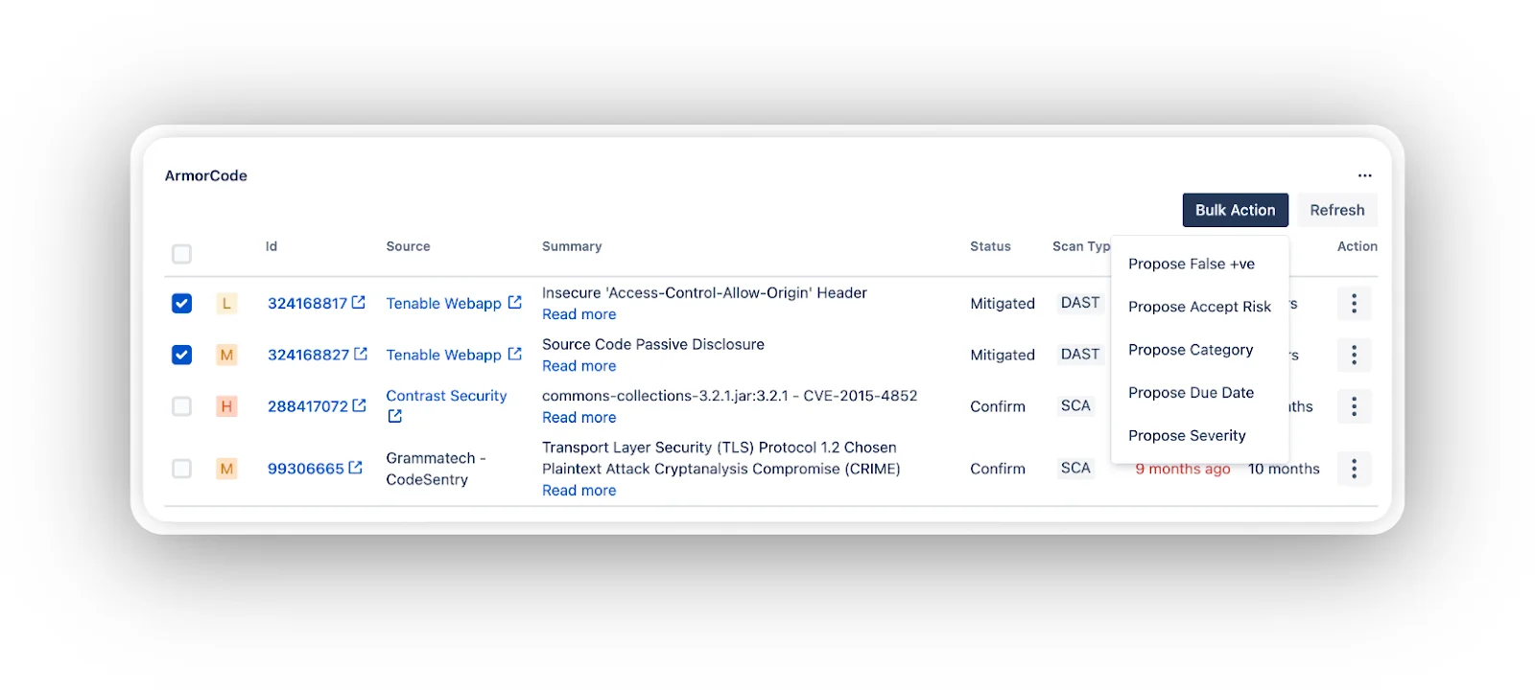The height and width of the screenshot is (690, 1535).
Task: Click High severity badge for 288417072
Action: [226, 406]
